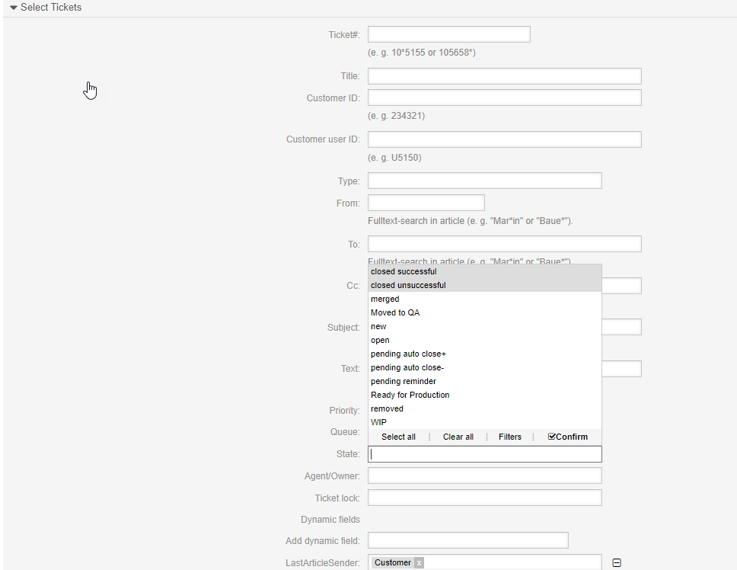
Task: Click the minus icon beside LastArticleSender
Action: tap(617, 563)
